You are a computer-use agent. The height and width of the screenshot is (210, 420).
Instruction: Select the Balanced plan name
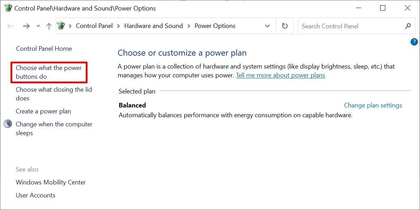point(132,105)
